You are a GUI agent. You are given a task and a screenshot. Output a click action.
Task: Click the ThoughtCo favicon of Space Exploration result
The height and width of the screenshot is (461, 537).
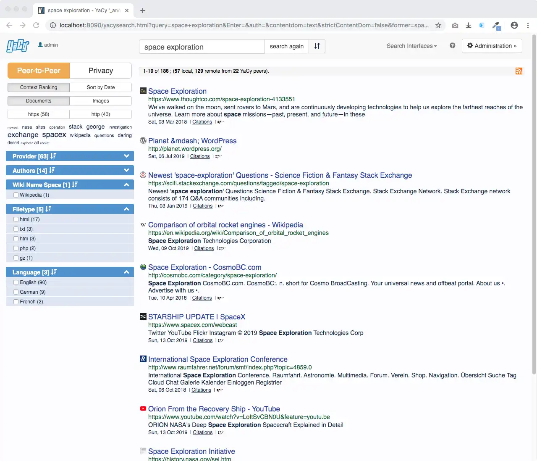(x=143, y=91)
